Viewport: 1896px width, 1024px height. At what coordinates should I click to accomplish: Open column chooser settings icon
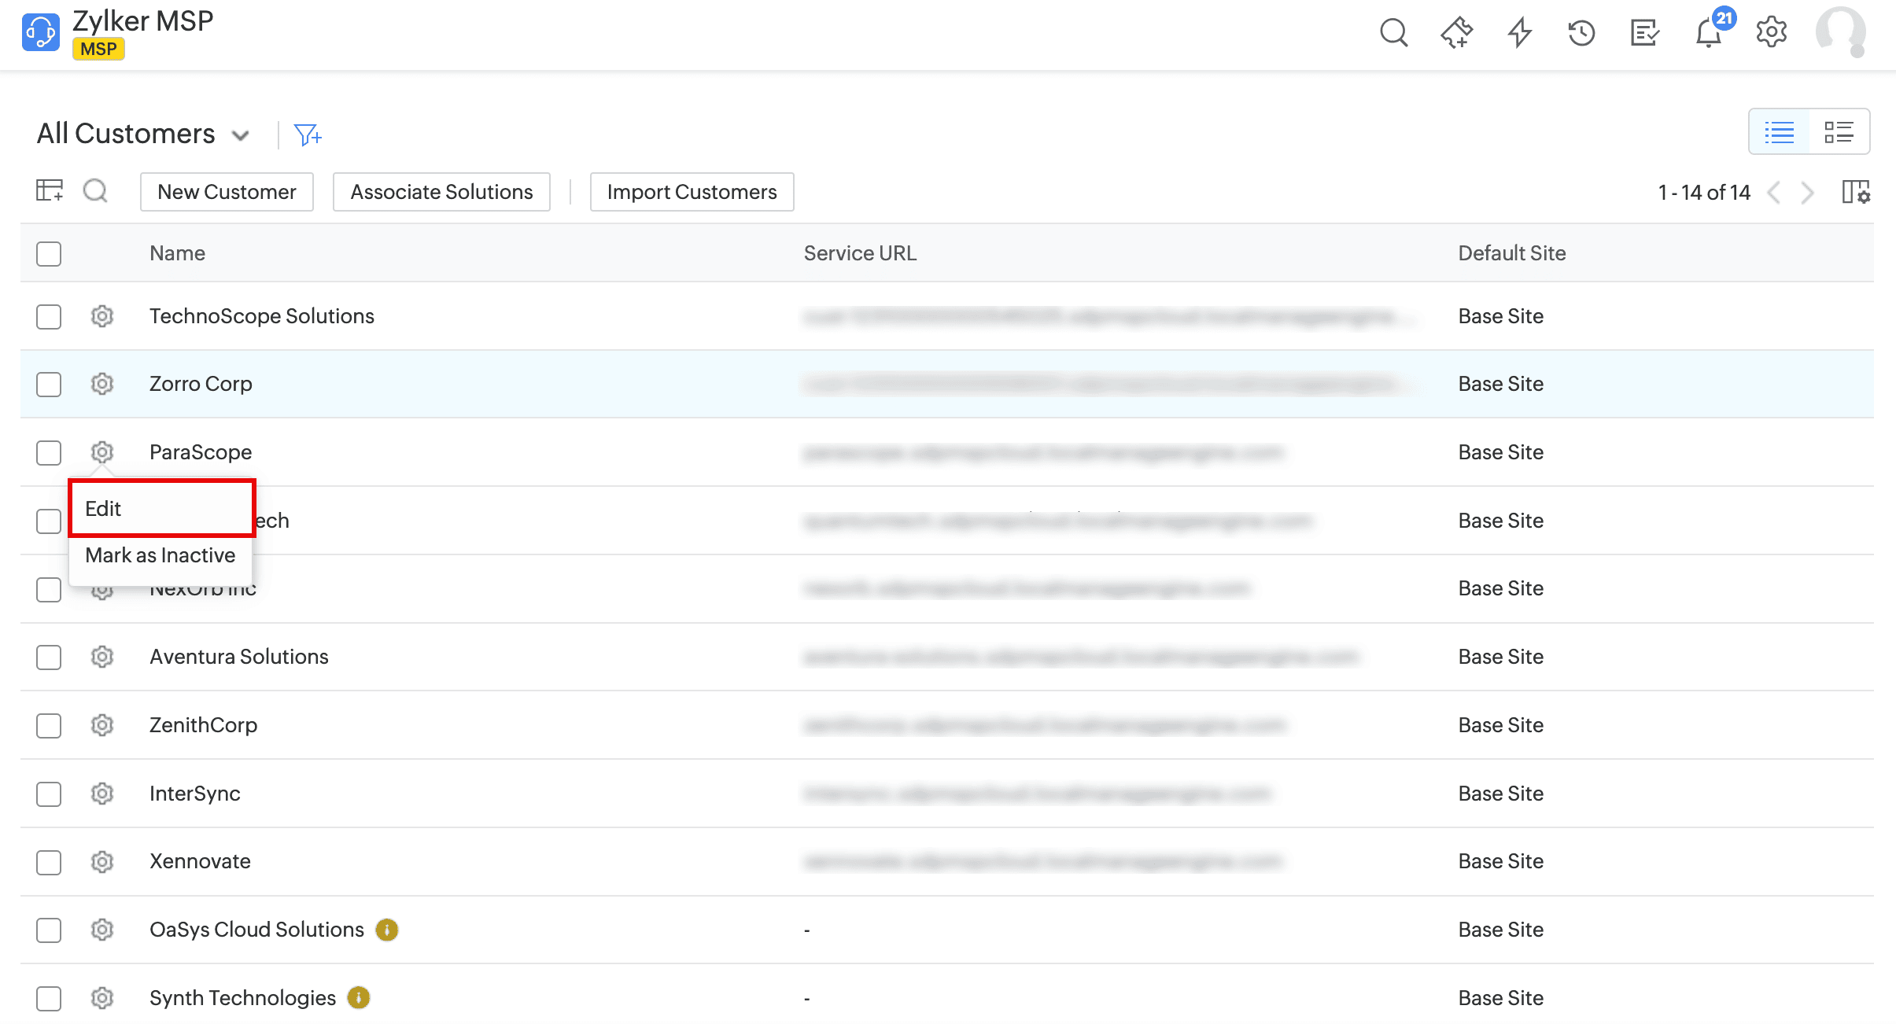[x=1856, y=192]
